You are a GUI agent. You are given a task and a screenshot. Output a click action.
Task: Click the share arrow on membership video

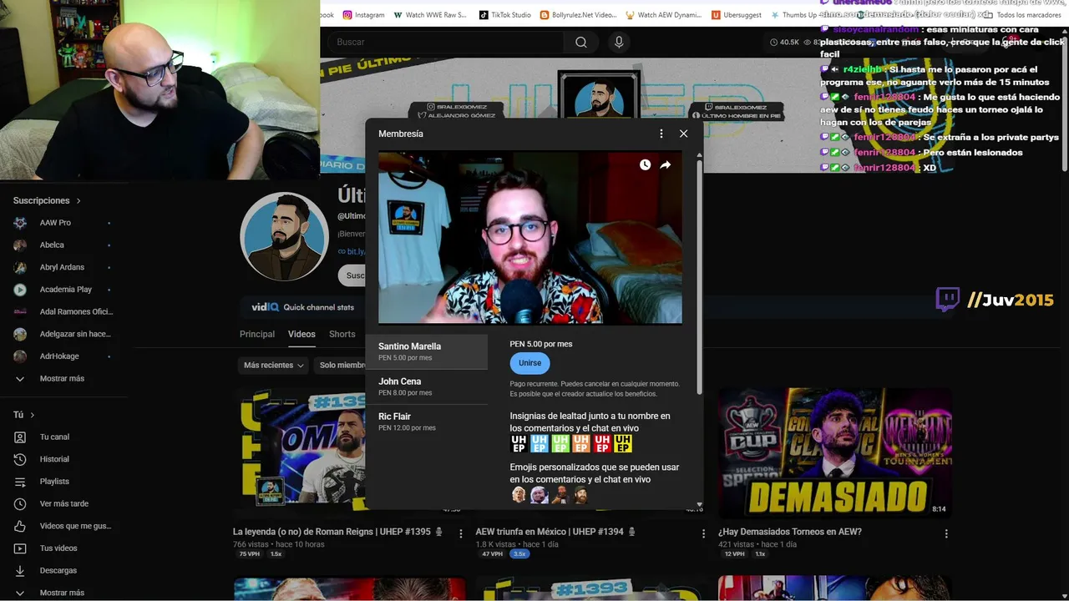(666, 165)
